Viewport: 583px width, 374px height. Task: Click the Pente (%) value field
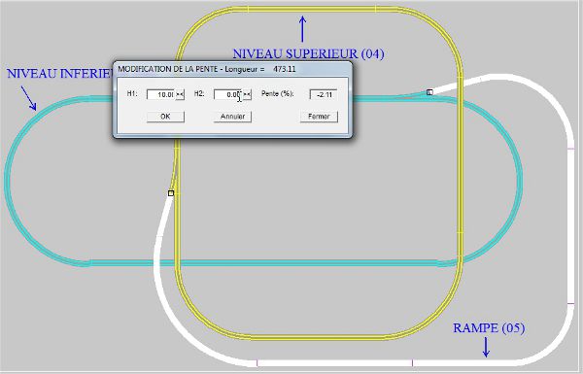pos(324,94)
